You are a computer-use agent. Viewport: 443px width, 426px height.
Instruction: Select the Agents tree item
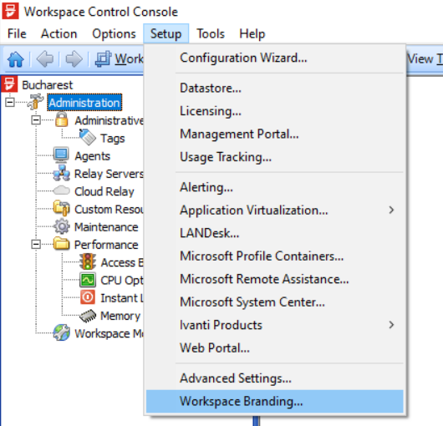(93, 156)
